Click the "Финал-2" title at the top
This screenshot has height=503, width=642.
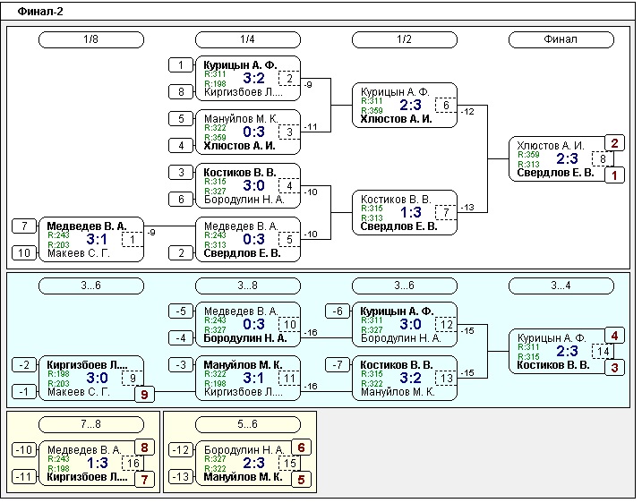click(x=40, y=12)
